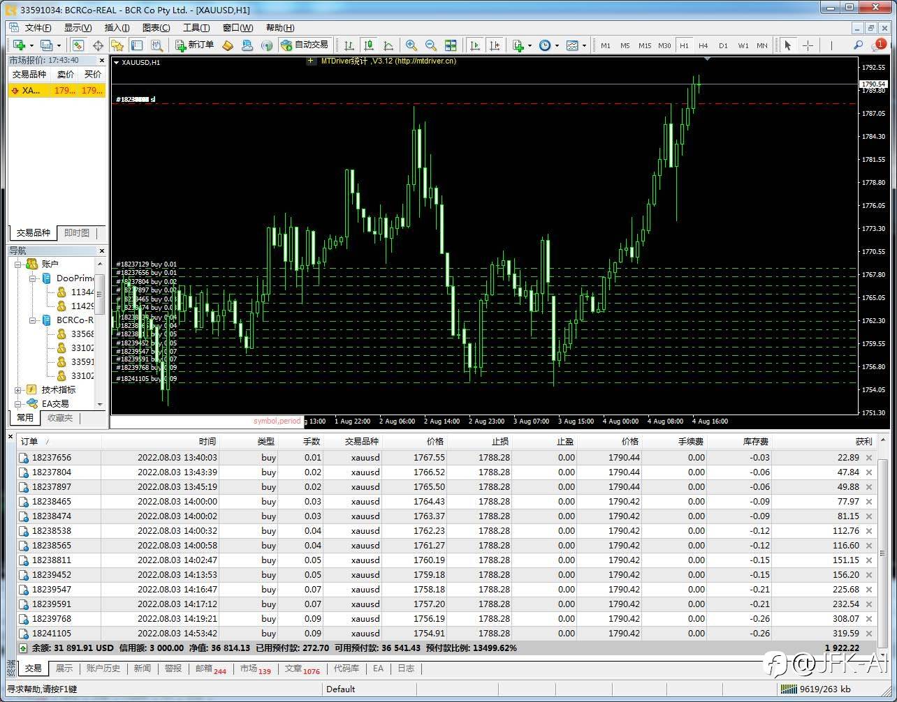Open the 图表 menu
The height and width of the screenshot is (702, 897).
tap(156, 28)
